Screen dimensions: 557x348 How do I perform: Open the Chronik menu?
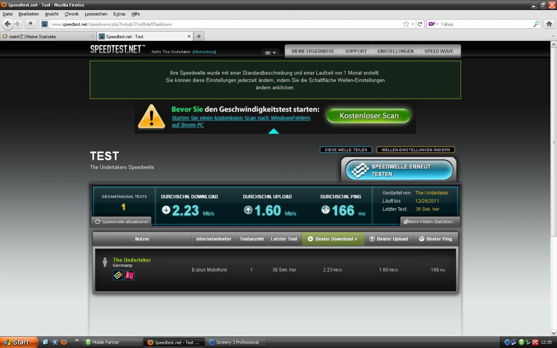point(72,14)
